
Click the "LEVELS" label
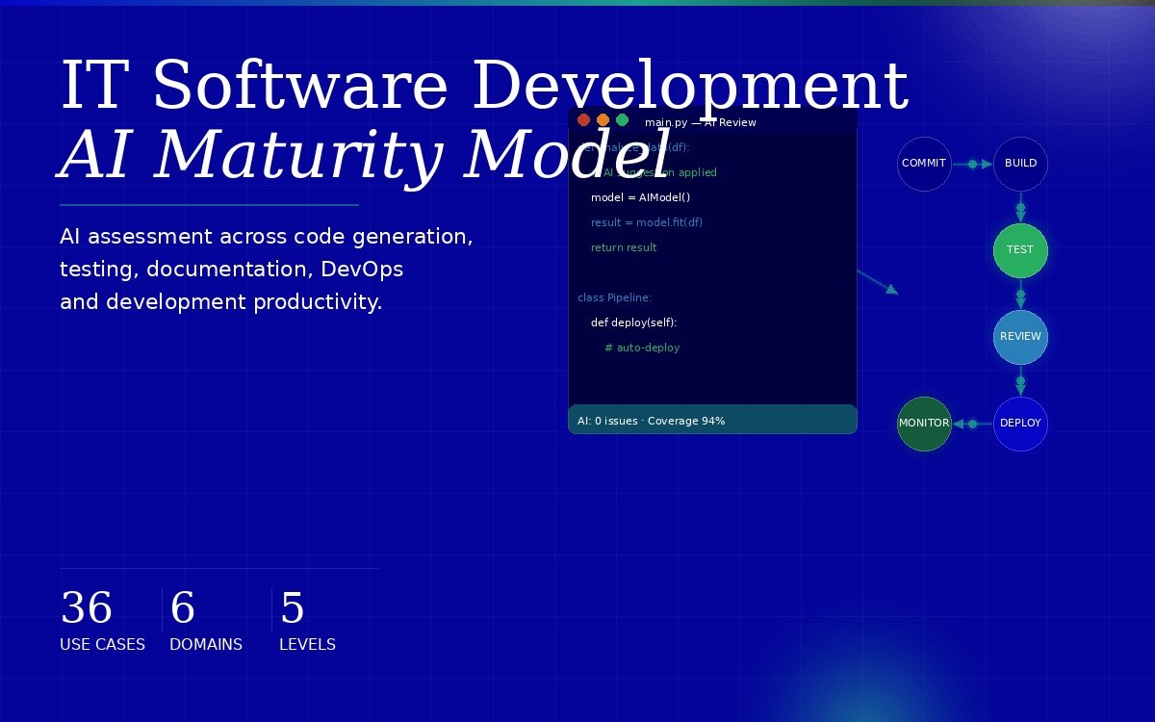[307, 645]
